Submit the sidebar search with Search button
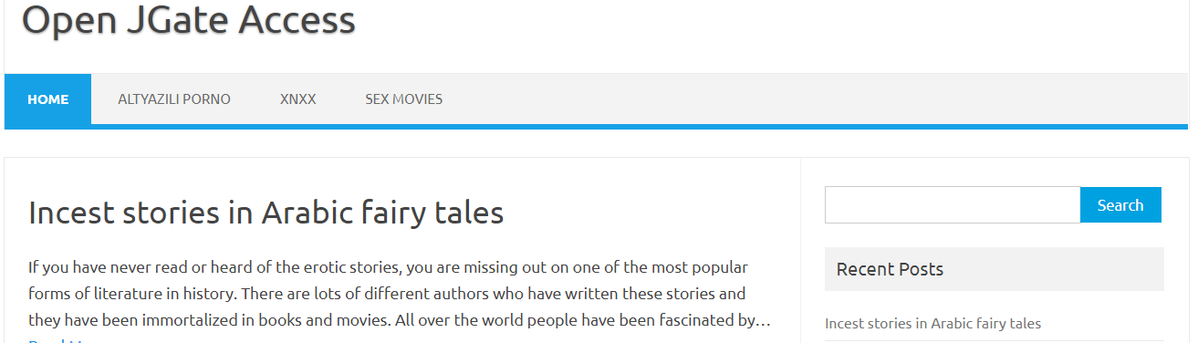The width and height of the screenshot is (1198, 343). (1120, 205)
